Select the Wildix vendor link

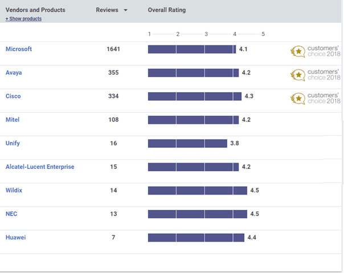14,190
